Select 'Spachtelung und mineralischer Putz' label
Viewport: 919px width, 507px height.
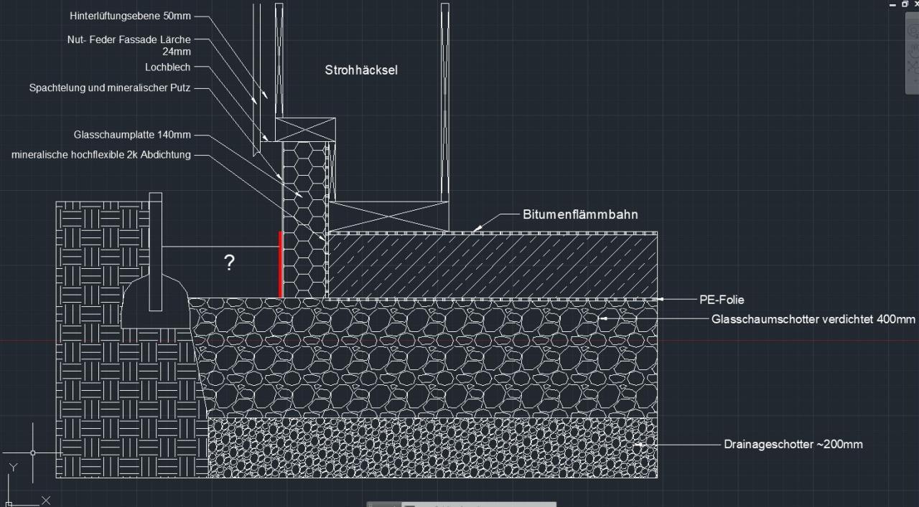110,88
